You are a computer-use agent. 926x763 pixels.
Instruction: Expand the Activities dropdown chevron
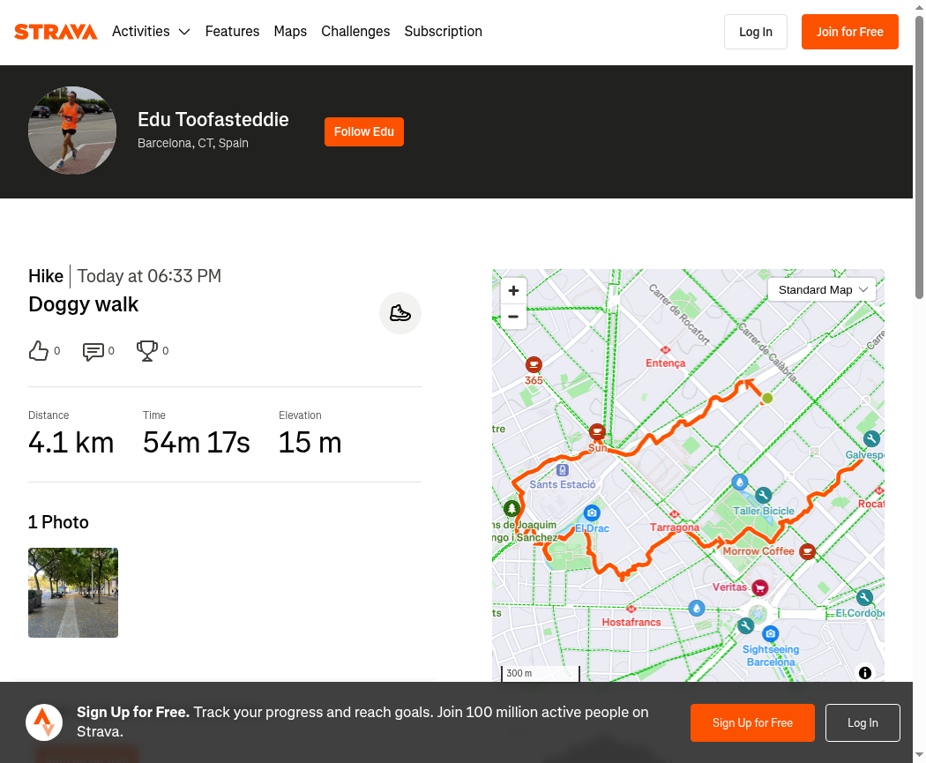tap(184, 32)
